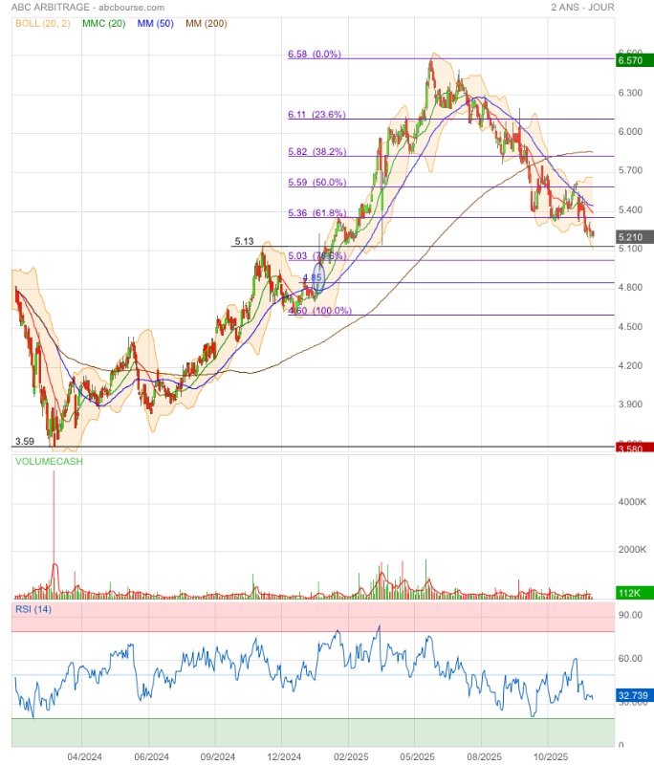This screenshot has height=765, width=654.
Task: Click the 10/2025 date axis label
Action: pos(550,756)
